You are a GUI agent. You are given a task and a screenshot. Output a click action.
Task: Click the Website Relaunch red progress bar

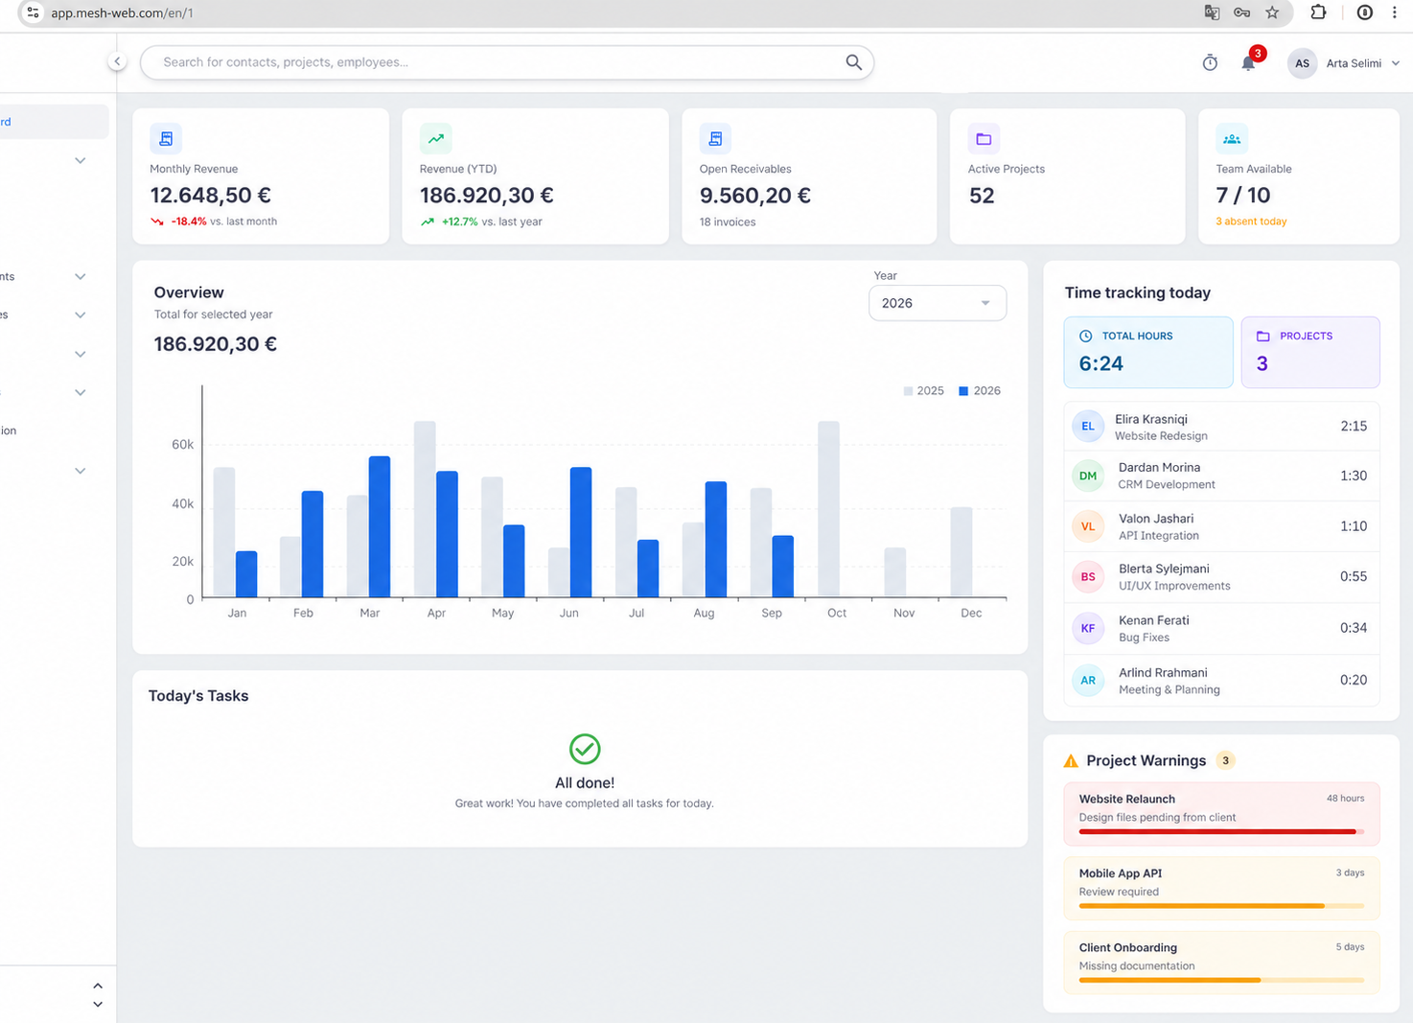click(x=1221, y=832)
